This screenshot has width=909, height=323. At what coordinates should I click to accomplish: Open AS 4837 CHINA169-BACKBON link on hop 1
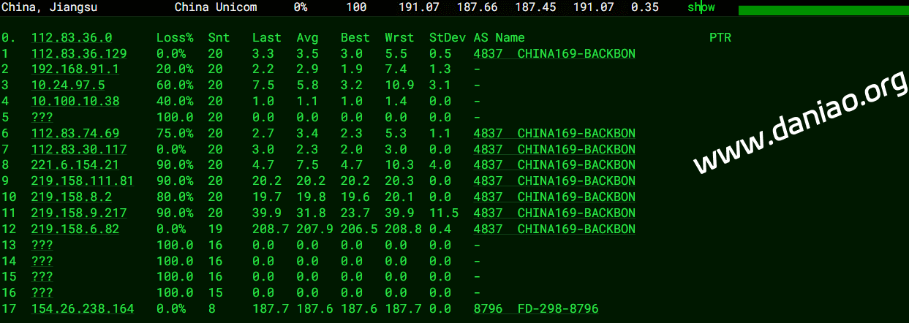(x=554, y=54)
